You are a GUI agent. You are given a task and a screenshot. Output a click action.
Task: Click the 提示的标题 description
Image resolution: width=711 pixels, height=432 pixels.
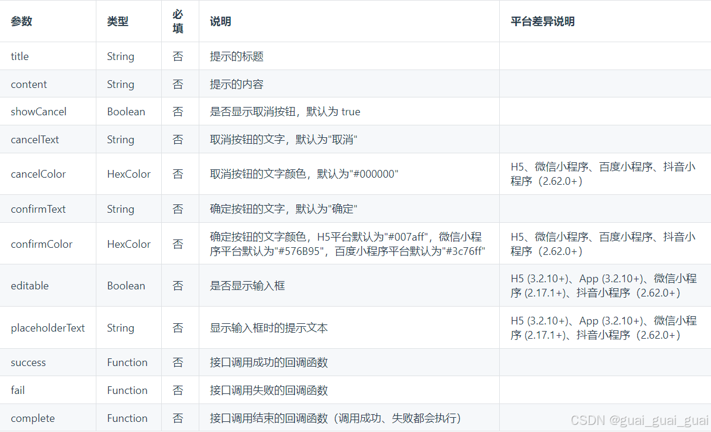[x=236, y=56]
